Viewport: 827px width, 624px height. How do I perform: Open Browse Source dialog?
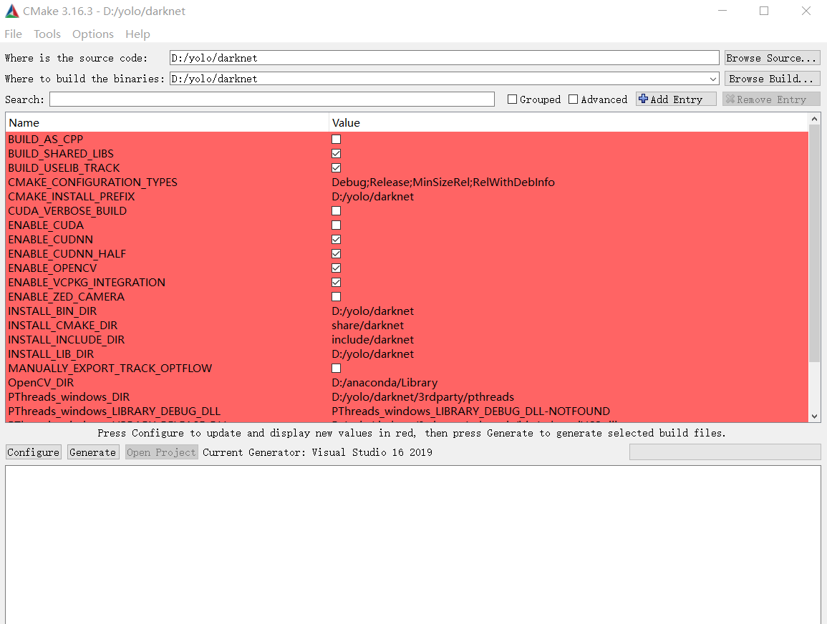(772, 57)
